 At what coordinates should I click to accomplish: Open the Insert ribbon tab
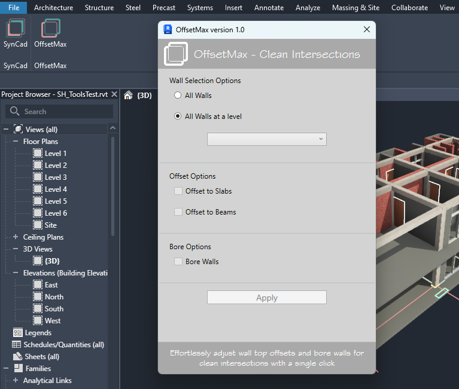point(233,7)
